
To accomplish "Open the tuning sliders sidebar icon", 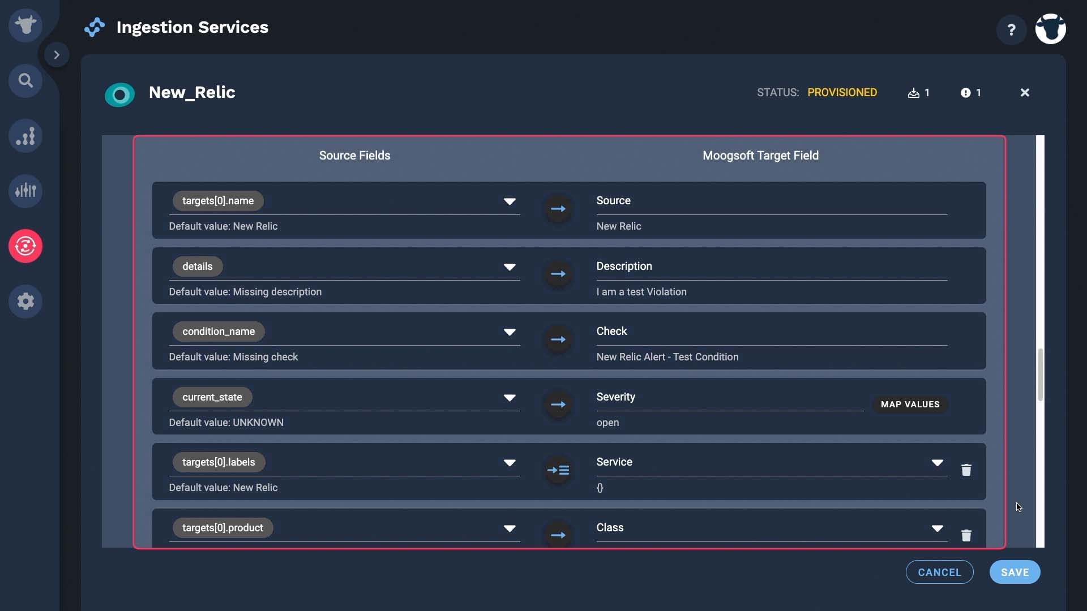I will point(25,191).
